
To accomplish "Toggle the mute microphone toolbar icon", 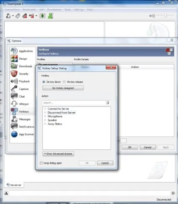I will pos(31,16).
